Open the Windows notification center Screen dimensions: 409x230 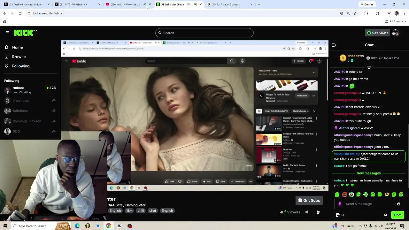402,226
